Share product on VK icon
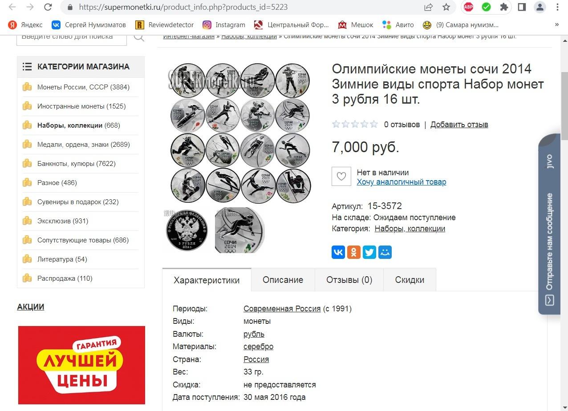568x411 pixels. [x=338, y=252]
